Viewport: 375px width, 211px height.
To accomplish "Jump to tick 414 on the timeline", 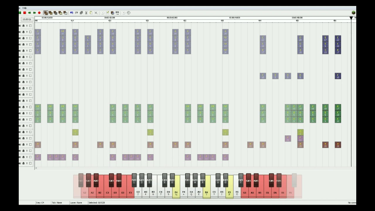I will tap(72, 21).
